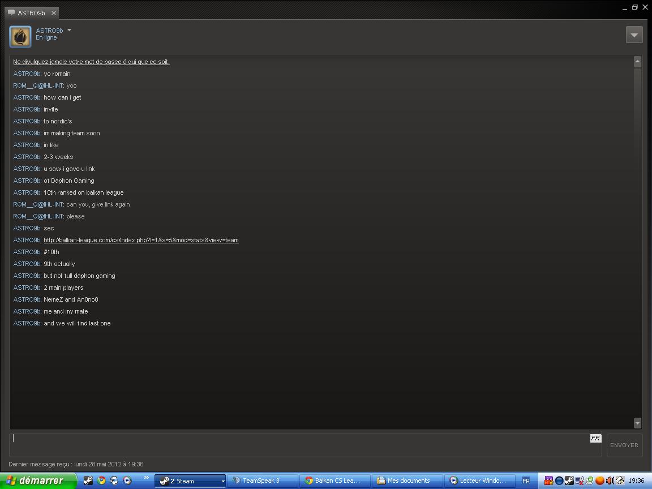The image size is (652, 489).
Task: Open Chrome from the quick launch bar
Action: coord(101,481)
